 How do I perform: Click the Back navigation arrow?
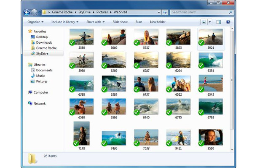tap(27, 12)
